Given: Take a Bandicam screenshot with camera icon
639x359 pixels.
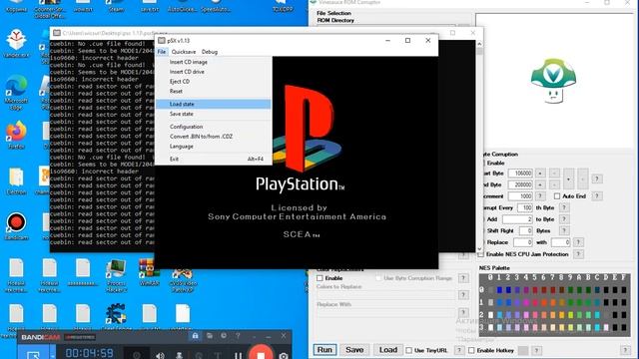Looking at the screenshot, I should click(284, 356).
